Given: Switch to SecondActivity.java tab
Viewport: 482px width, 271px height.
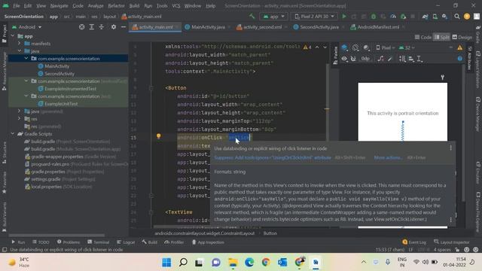Looking at the screenshot, I should click(x=319, y=27).
